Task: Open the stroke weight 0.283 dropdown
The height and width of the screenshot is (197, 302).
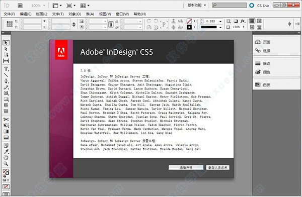Action: coord(220,21)
